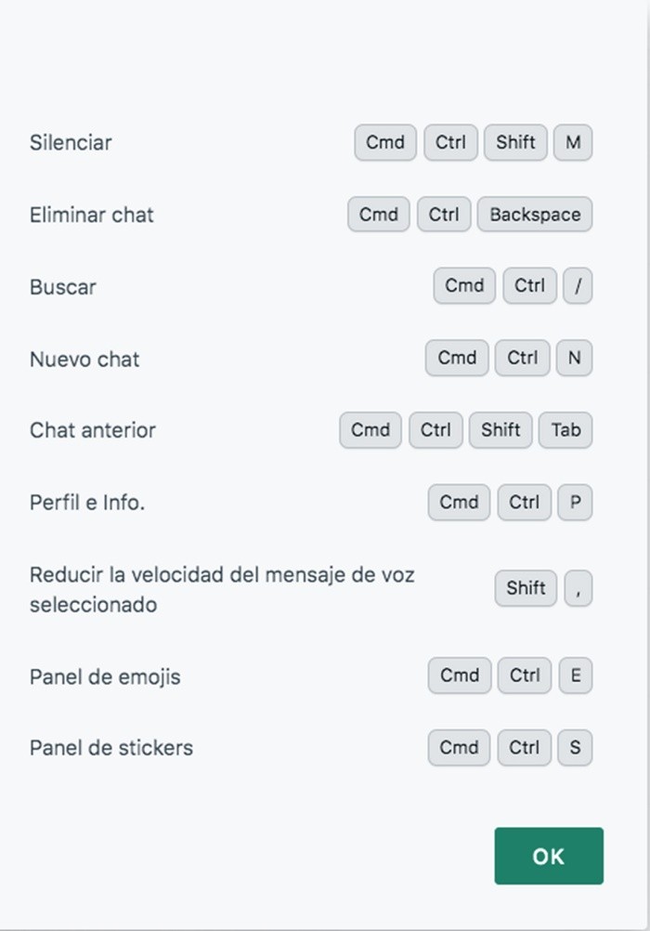Click the Chat anterior label
Image resolution: width=650 pixels, height=931 pixels.
[93, 430]
